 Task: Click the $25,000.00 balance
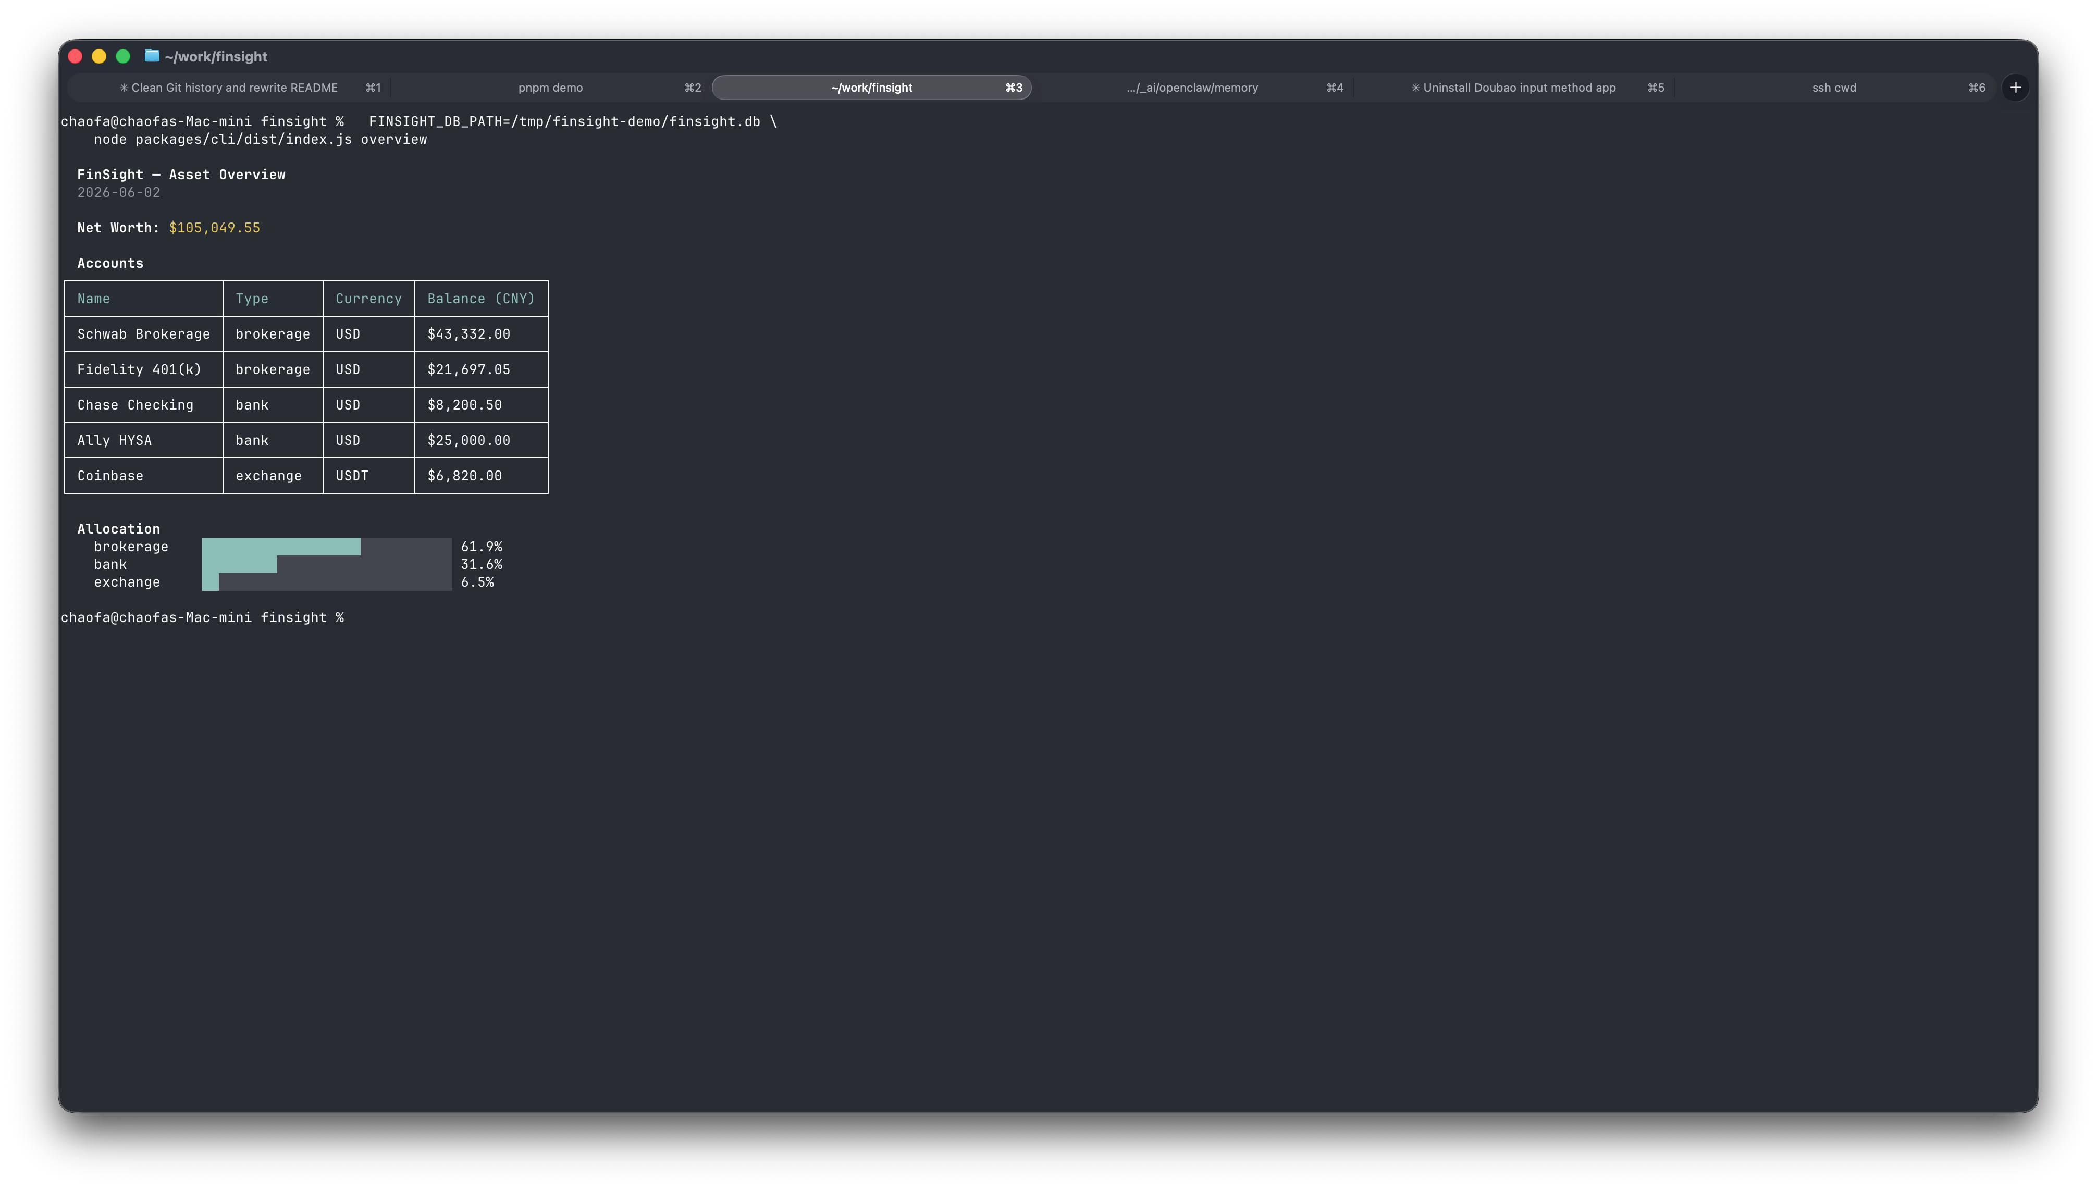[468, 441]
